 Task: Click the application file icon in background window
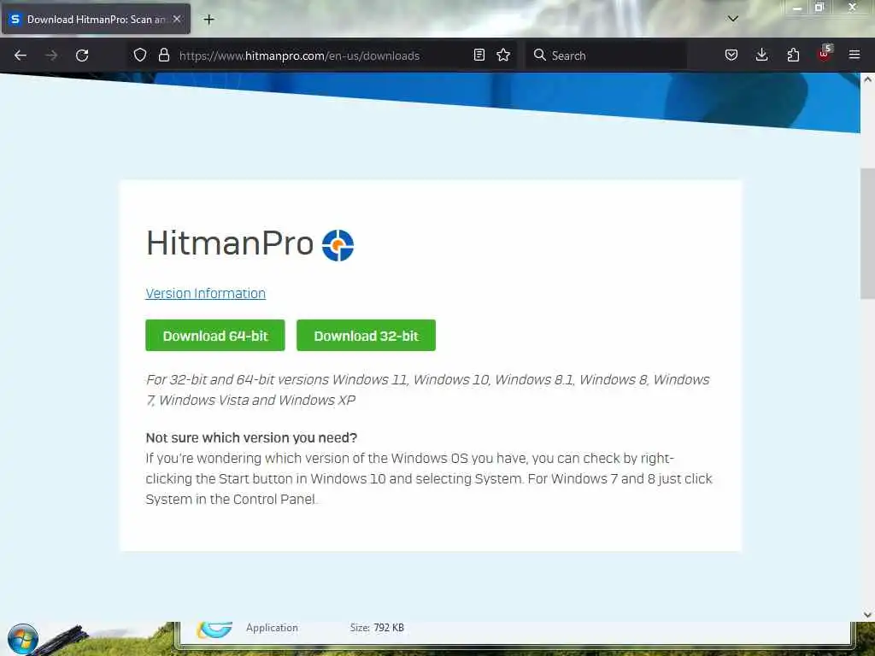(x=214, y=630)
